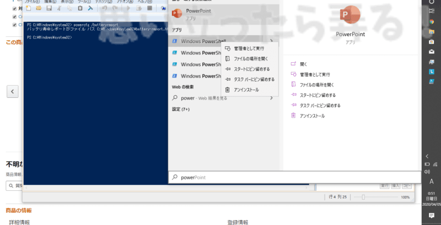Expand the highlighted Windows PowerShell result chevron
The height and width of the screenshot is (225, 441).
pos(271,41)
